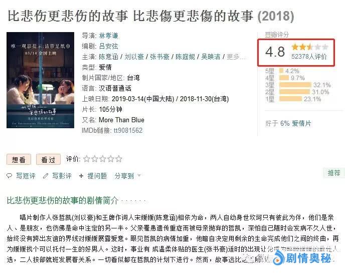Open screenwriter 吕安弦 page
Screen dimensions: 345x273
point(108,46)
